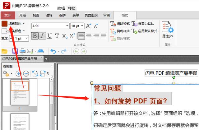Click the open folder icon
Screen dimensions: 199x130
click(x=5, y=51)
